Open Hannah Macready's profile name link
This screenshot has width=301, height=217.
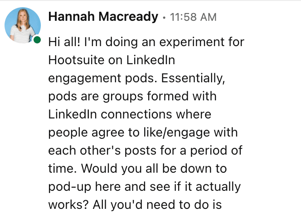[103, 18]
